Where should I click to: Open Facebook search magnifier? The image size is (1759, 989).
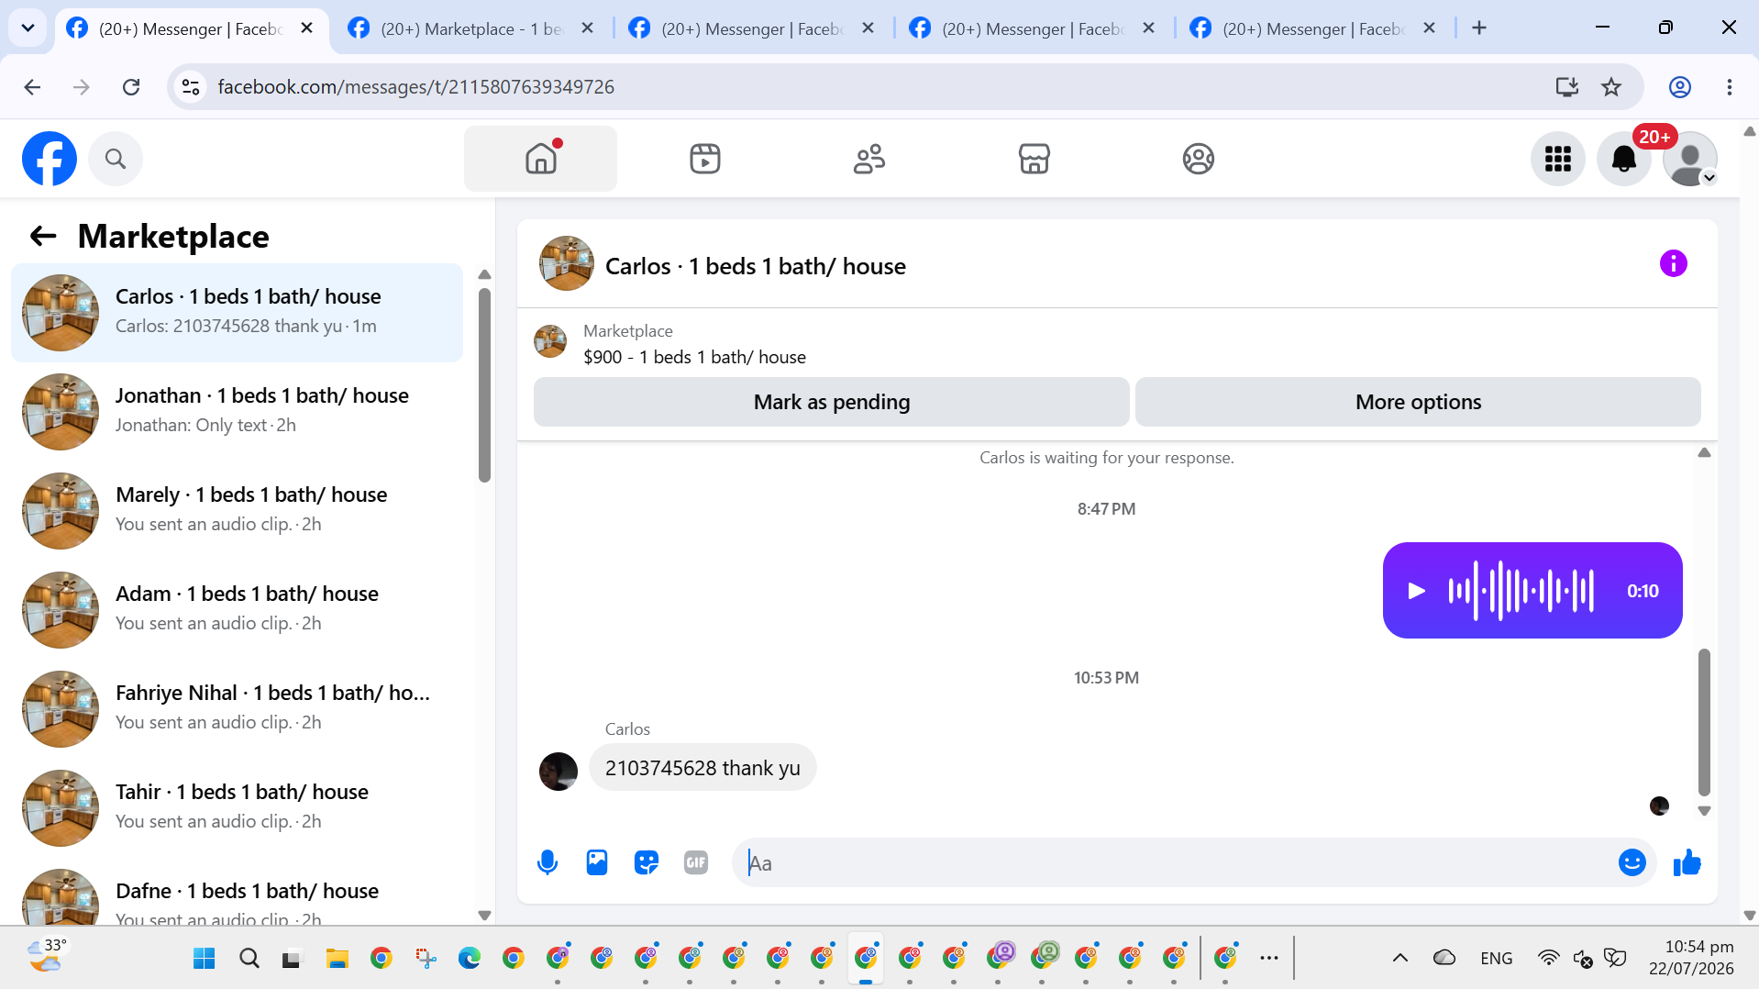pyautogui.click(x=116, y=159)
